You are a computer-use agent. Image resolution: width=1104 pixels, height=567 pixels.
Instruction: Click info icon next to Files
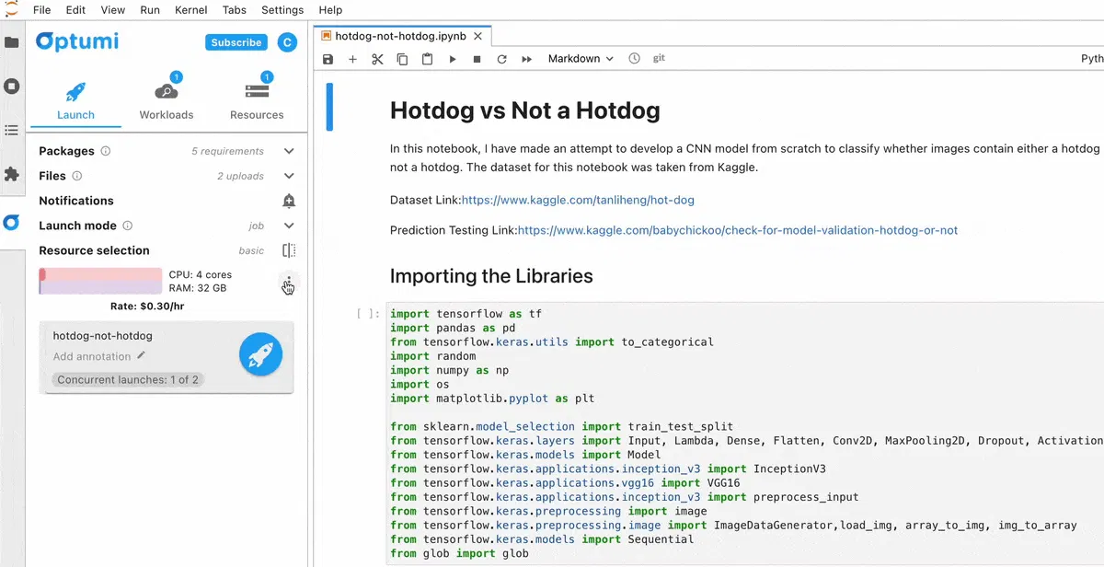click(x=77, y=176)
